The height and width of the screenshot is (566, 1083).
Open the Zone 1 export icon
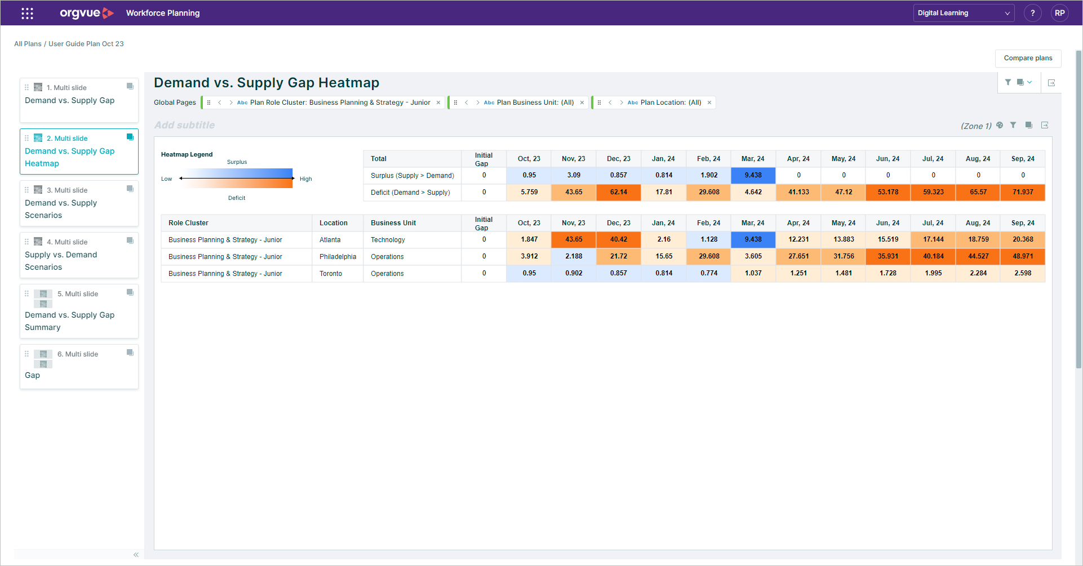[1045, 125]
